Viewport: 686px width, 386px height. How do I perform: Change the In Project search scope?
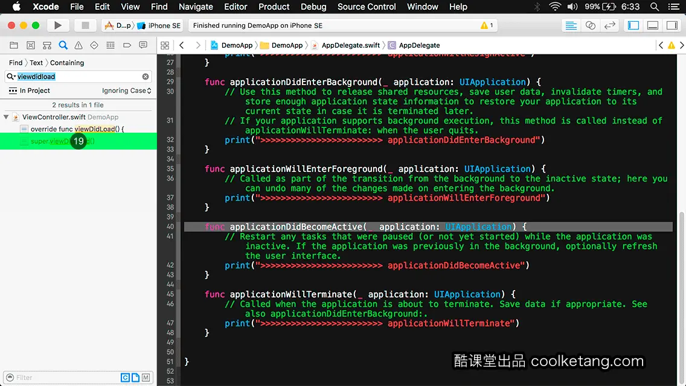tap(29, 90)
